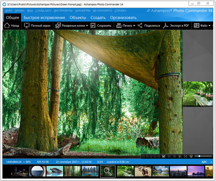Click the printer icon for Печать

point(119,26)
